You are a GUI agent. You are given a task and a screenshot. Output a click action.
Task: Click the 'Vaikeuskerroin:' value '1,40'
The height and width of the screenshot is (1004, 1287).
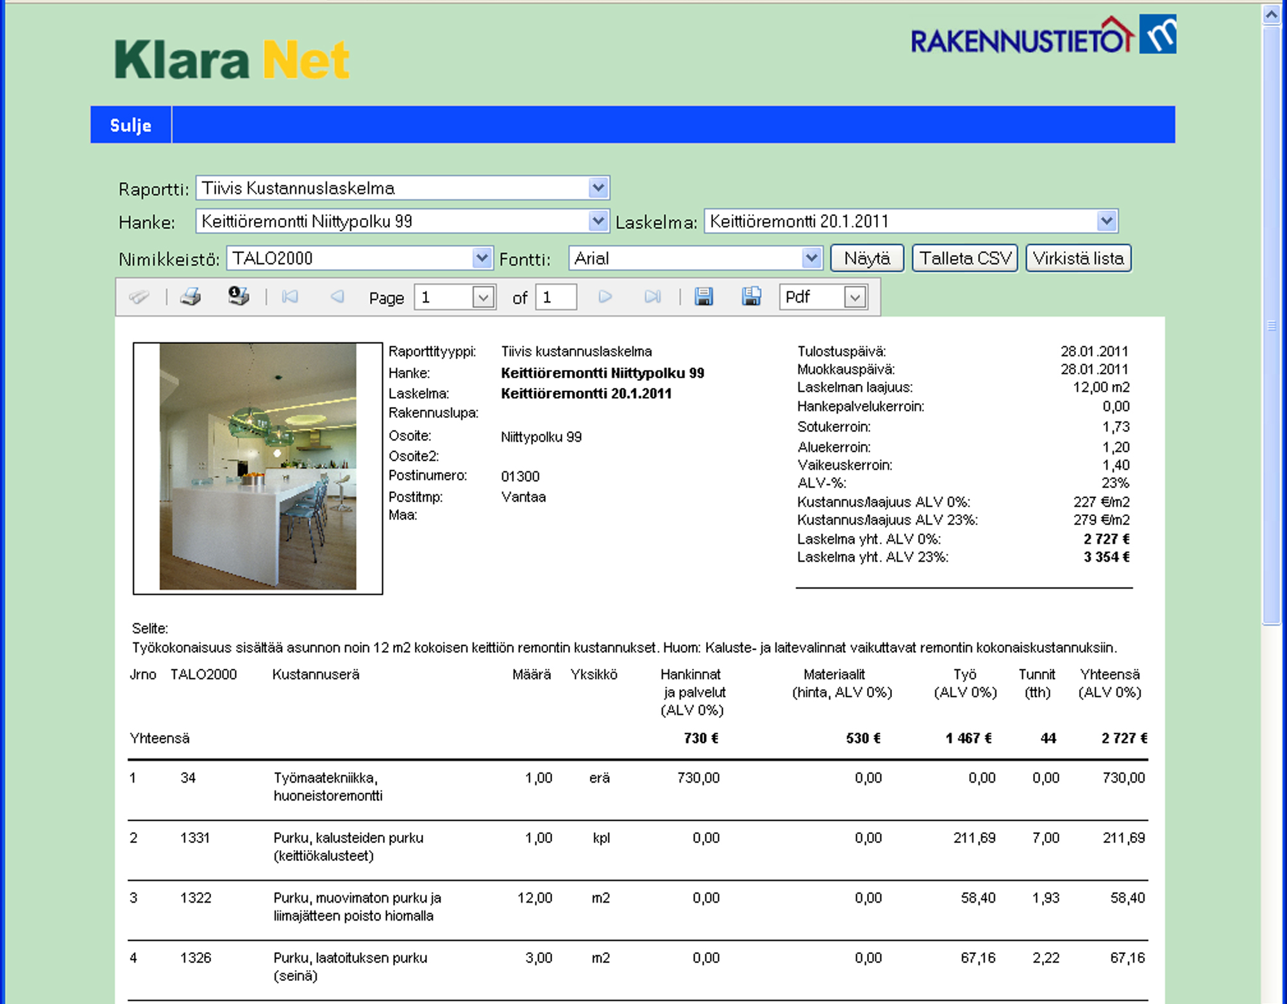1116,465
